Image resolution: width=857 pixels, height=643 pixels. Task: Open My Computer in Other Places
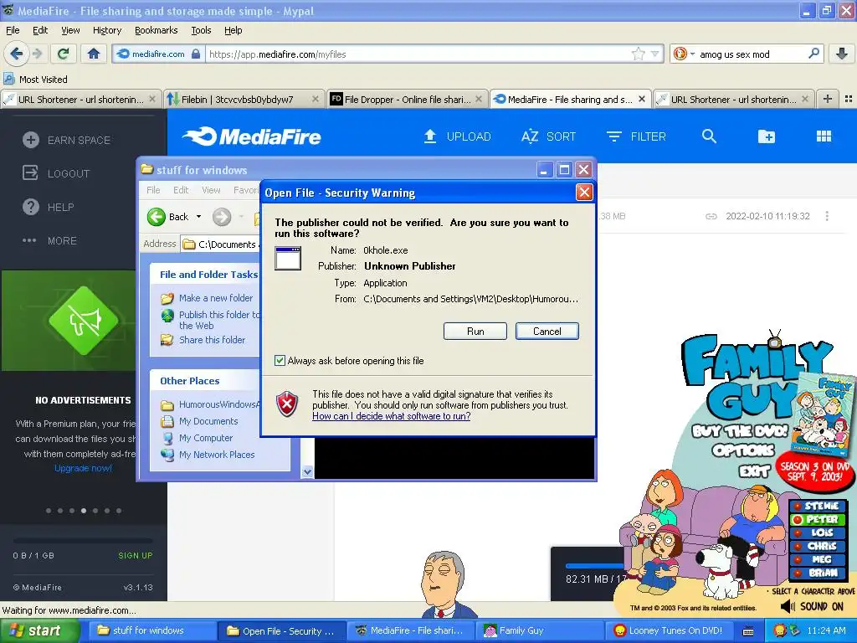tap(206, 438)
